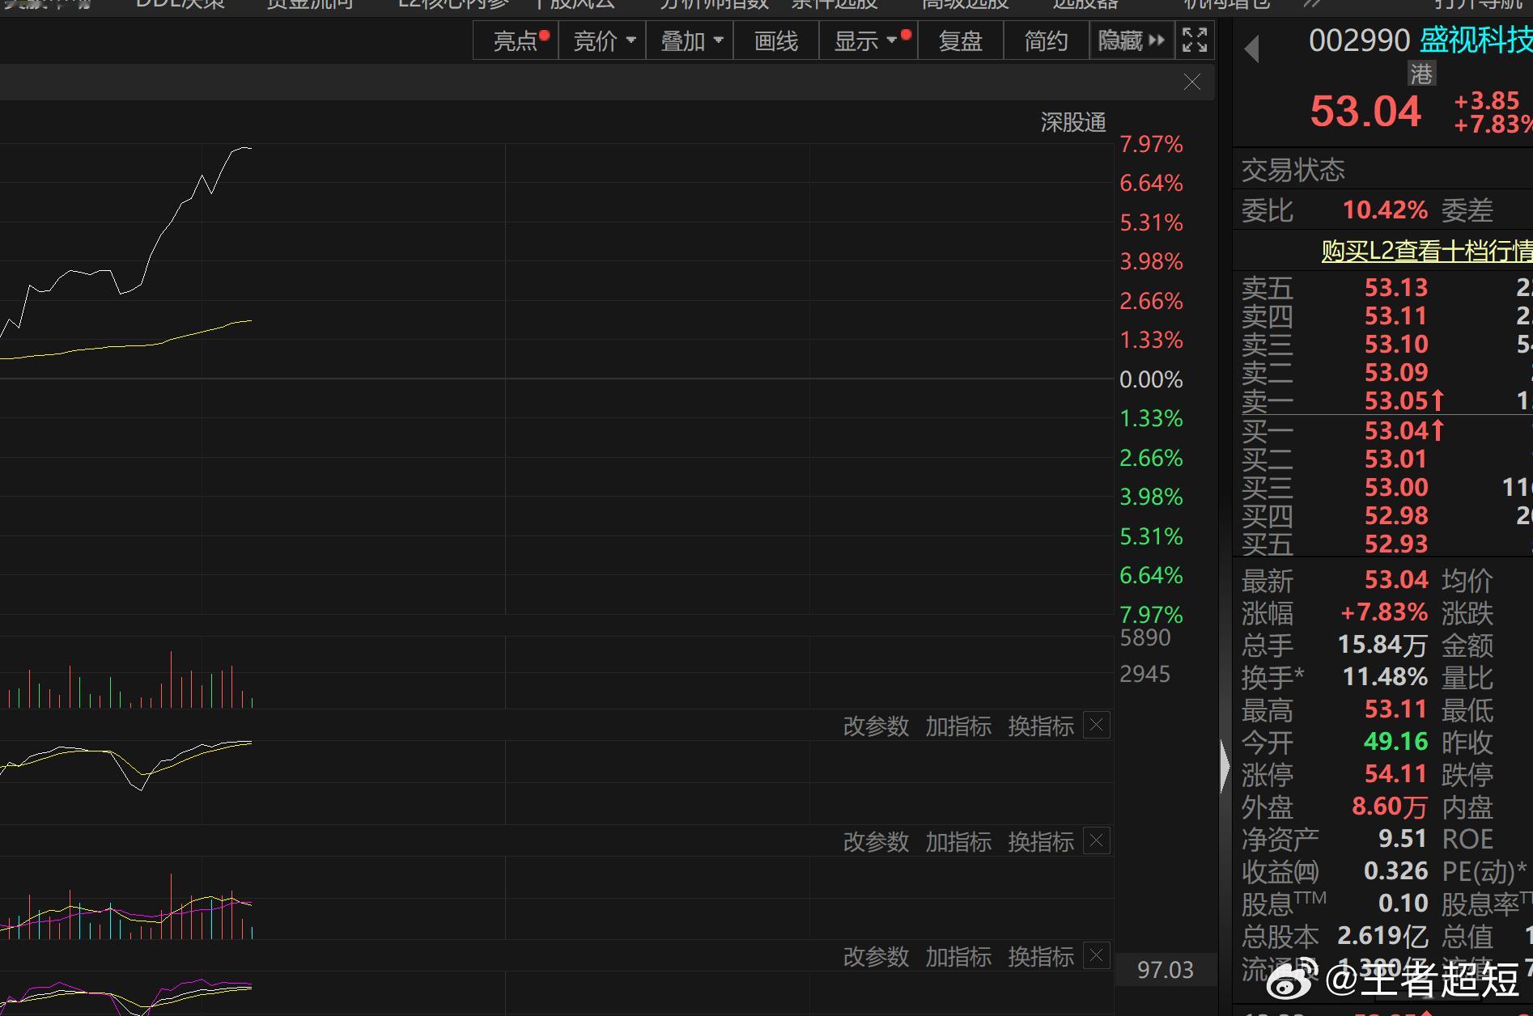Click 换指标 on the top indicator panel
Image resolution: width=1533 pixels, height=1016 pixels.
point(1041,726)
